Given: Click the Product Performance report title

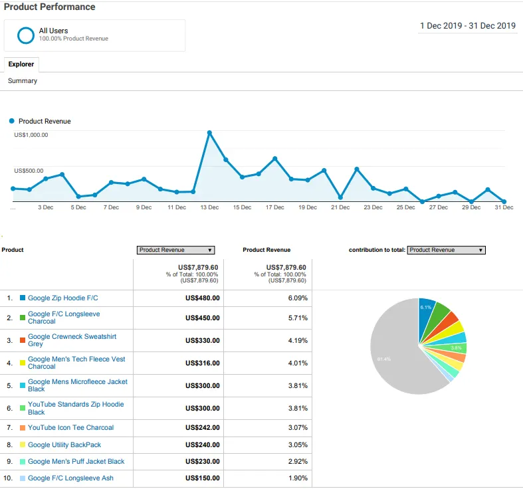Looking at the screenshot, I should tap(49, 7).
